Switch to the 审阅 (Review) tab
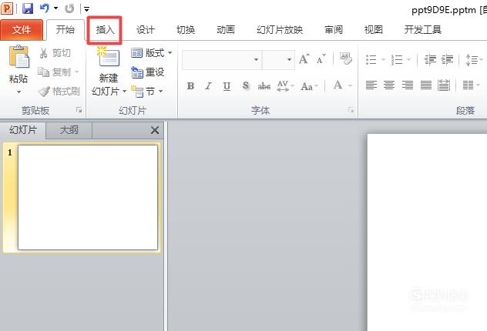 (x=334, y=30)
